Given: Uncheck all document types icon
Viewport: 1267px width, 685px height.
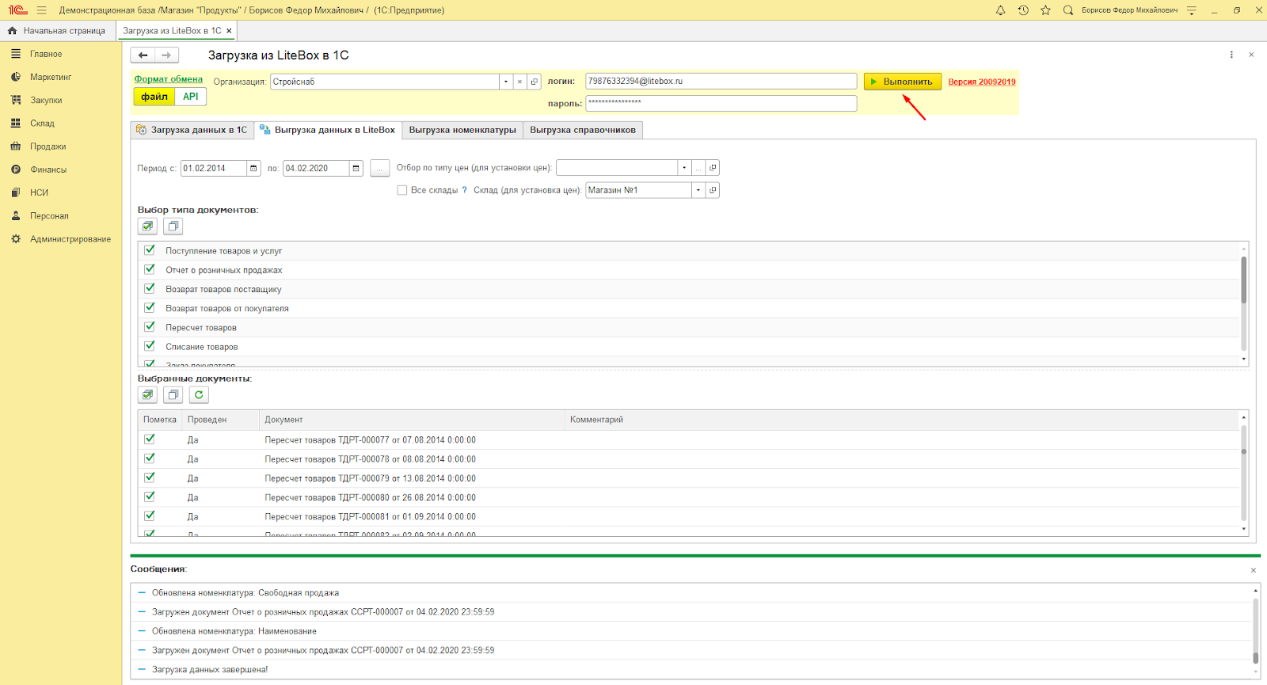Looking at the screenshot, I should click(x=173, y=226).
